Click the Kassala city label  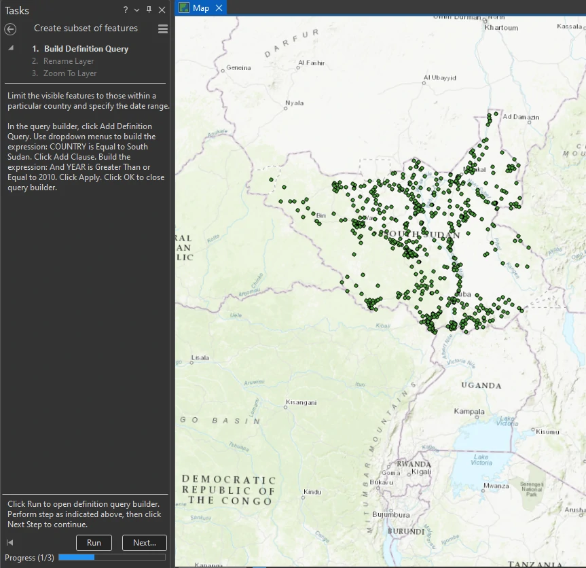coord(569,26)
